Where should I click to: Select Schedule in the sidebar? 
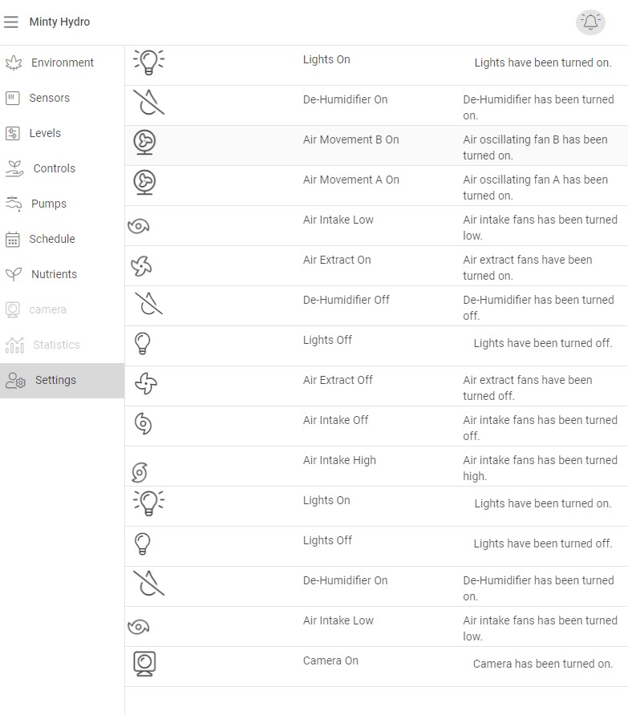(x=52, y=239)
